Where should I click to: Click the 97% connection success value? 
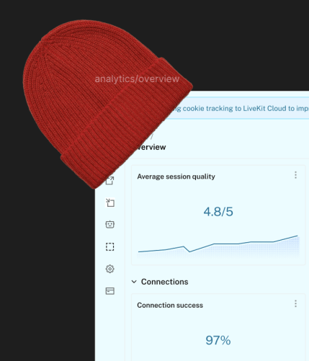pos(218,340)
